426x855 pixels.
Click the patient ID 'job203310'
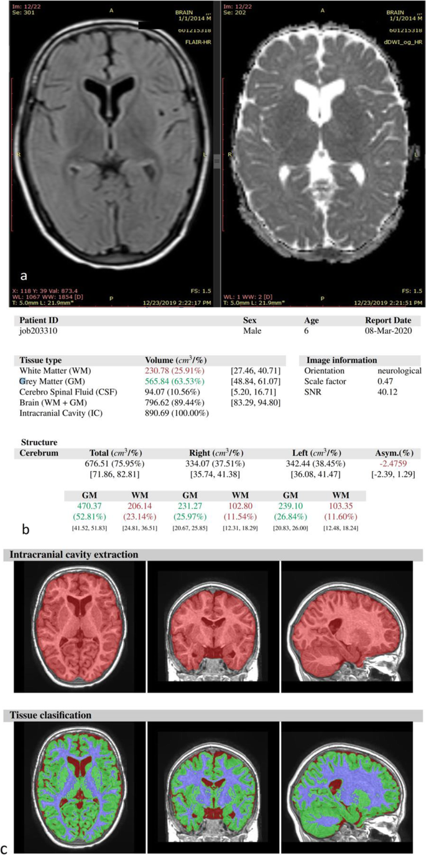[37, 332]
